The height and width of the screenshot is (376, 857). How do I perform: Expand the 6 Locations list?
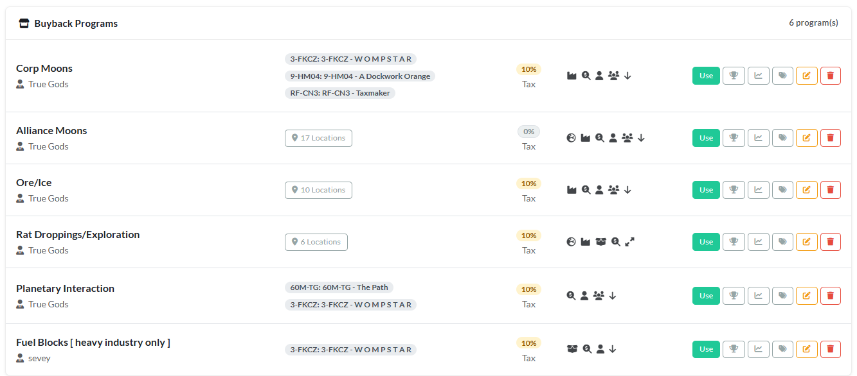[x=316, y=242]
